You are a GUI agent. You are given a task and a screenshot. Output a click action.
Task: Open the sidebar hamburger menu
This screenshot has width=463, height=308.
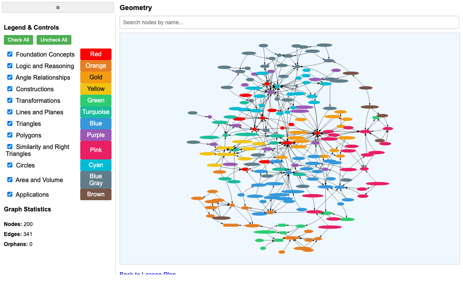(x=57, y=7)
